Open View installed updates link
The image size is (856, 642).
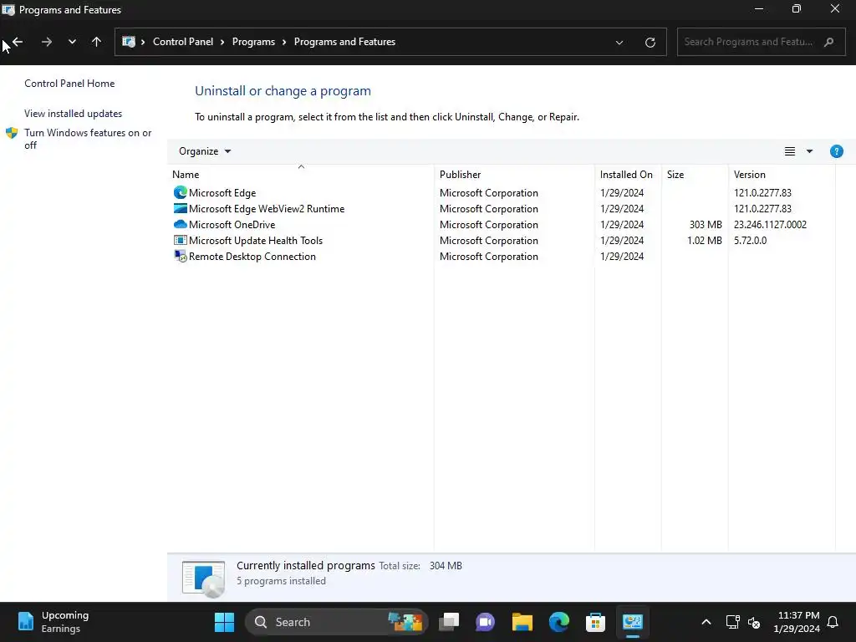(74, 114)
